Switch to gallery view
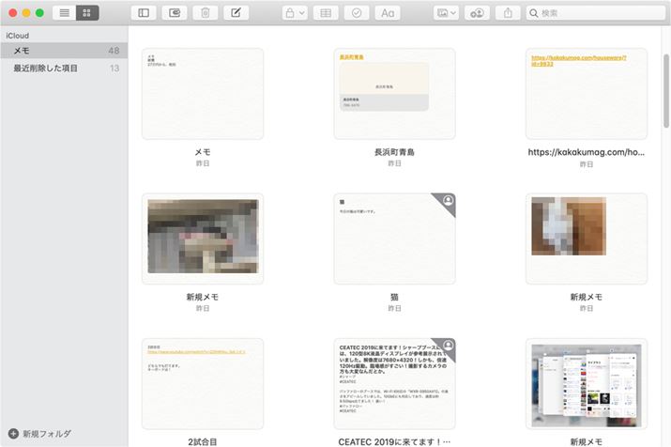Screen dimensions: 671x447 (87, 13)
